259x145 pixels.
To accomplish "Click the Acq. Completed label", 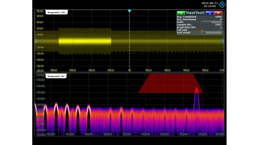I will (186, 17).
